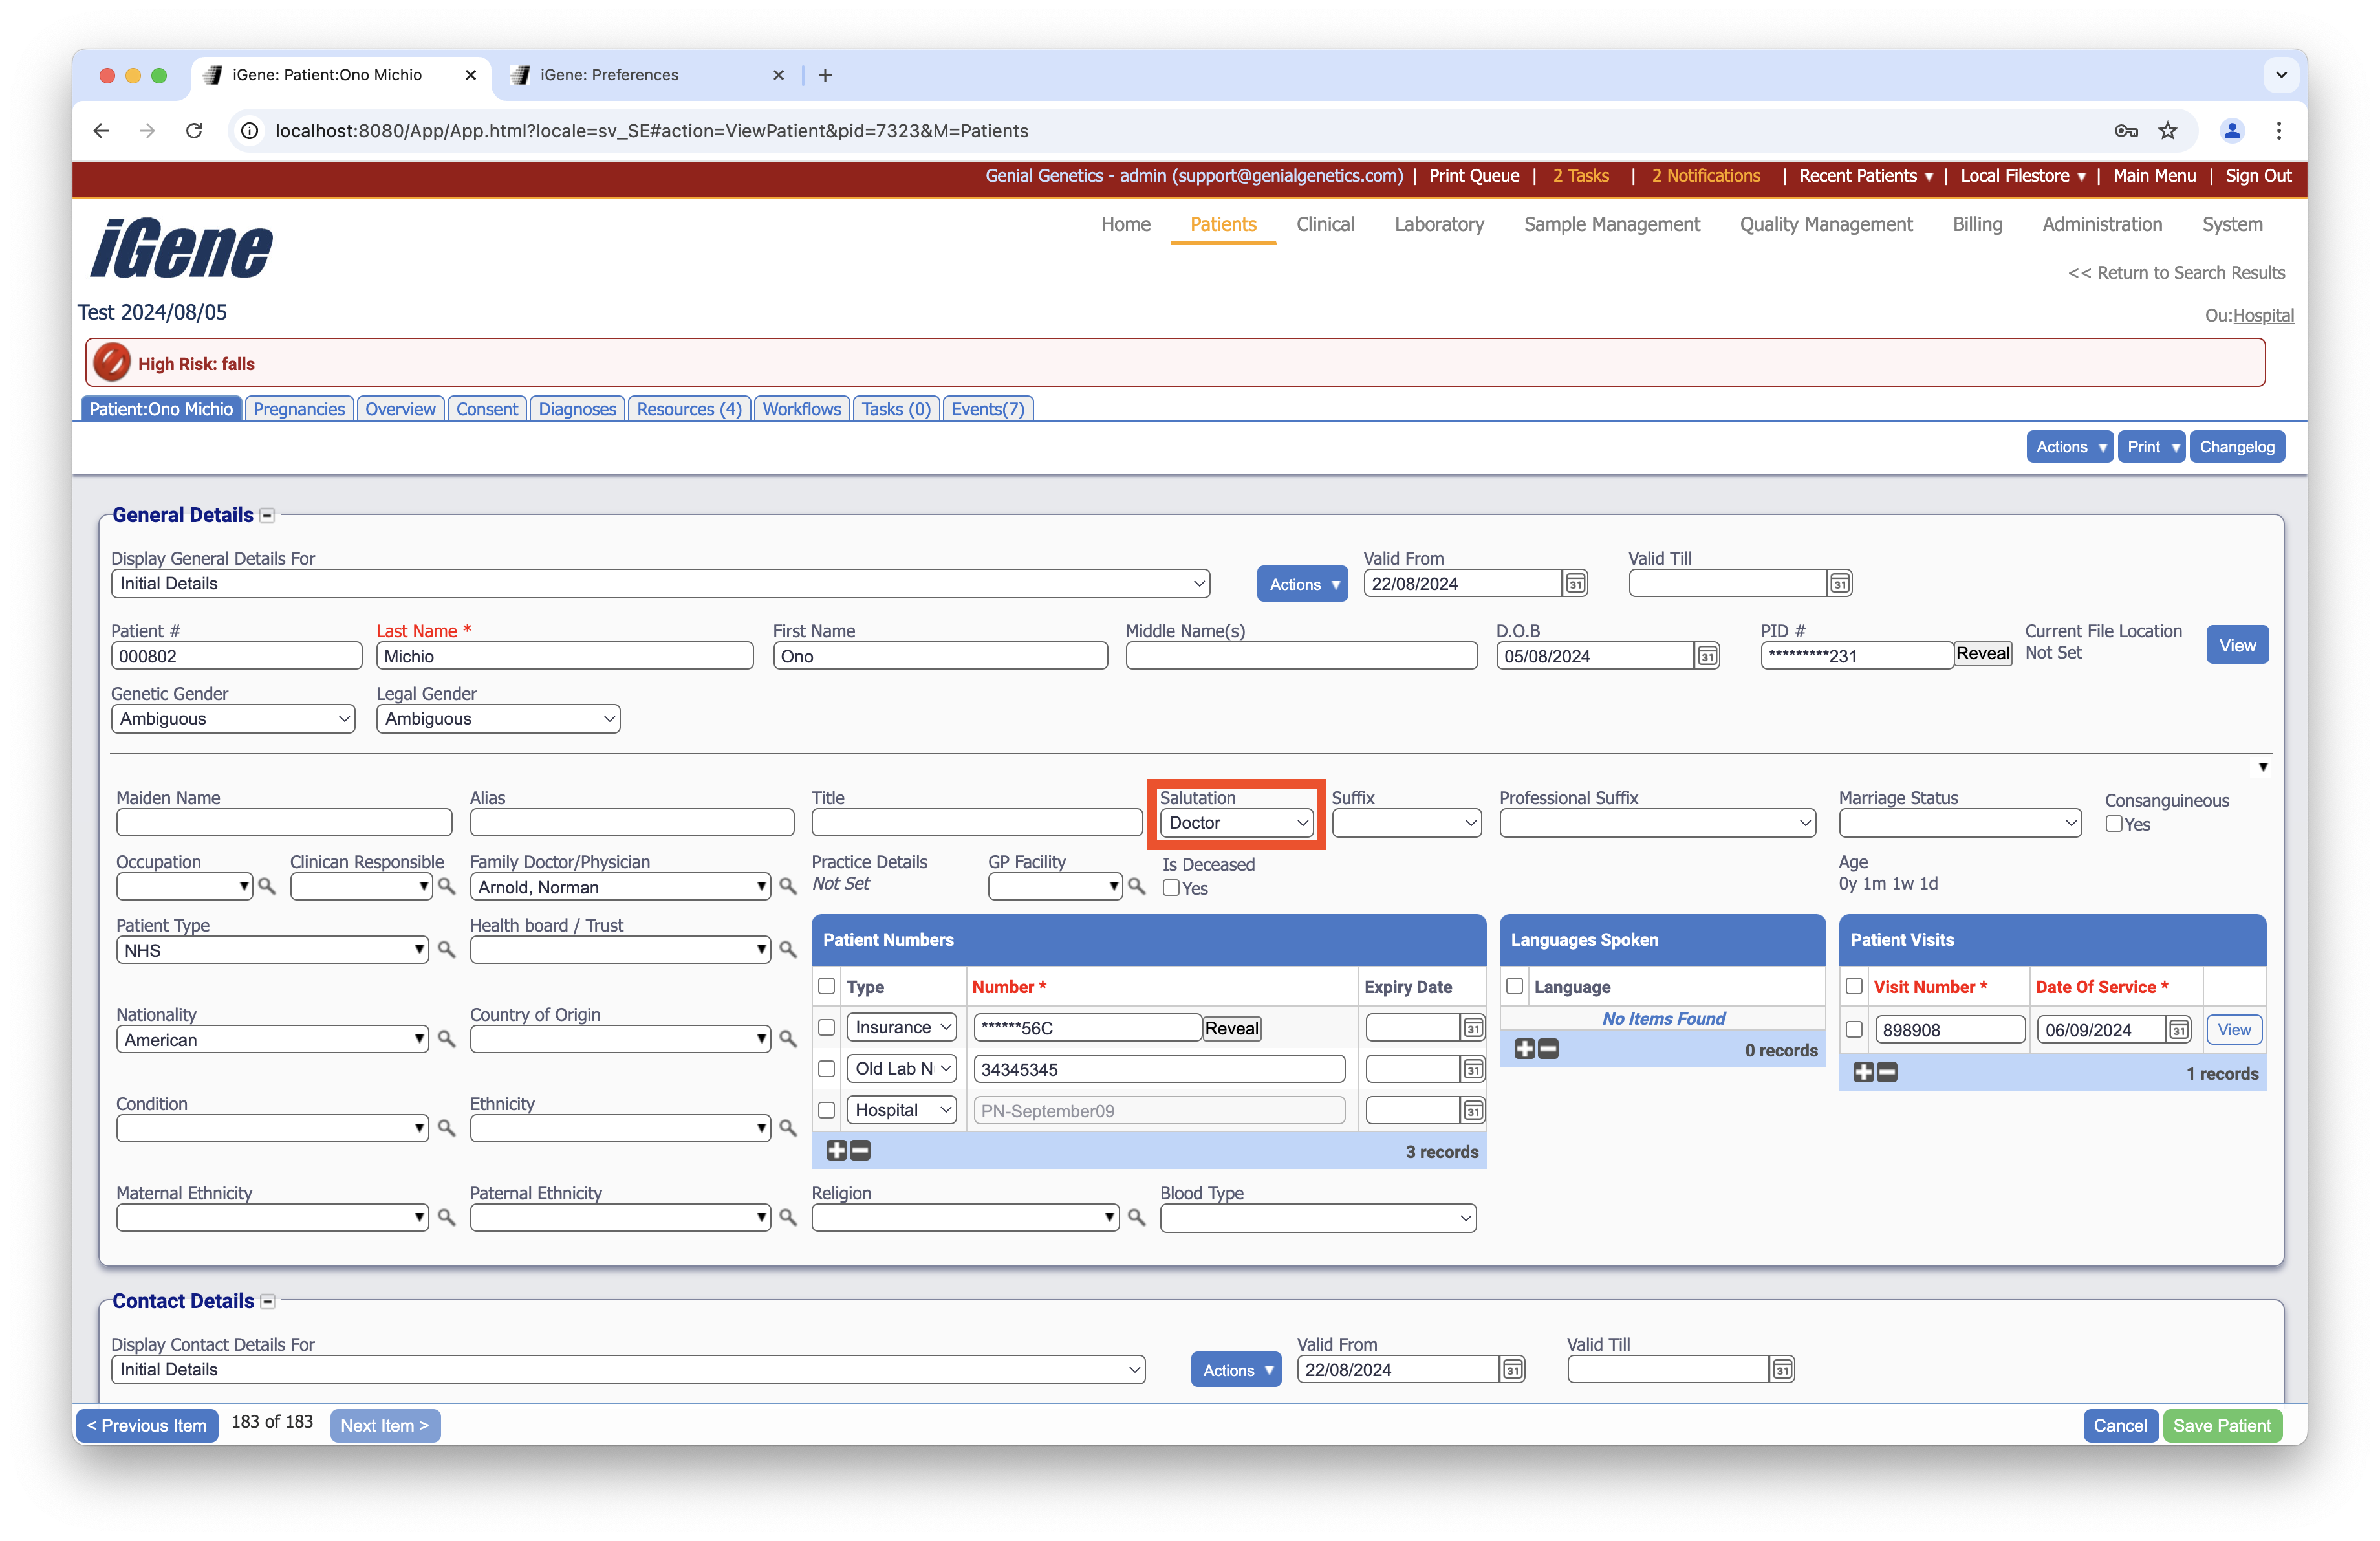This screenshot has width=2380, height=1541.
Task: Check the Consanguineous Yes checkbox
Action: tap(2114, 824)
